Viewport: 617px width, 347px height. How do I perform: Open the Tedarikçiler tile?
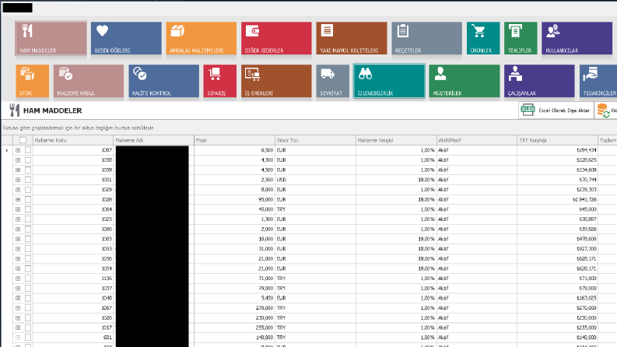(x=598, y=81)
